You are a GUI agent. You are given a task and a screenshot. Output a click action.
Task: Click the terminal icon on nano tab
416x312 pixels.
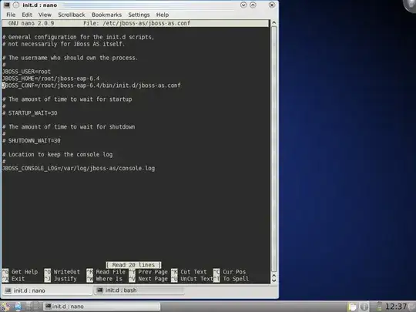8,290
